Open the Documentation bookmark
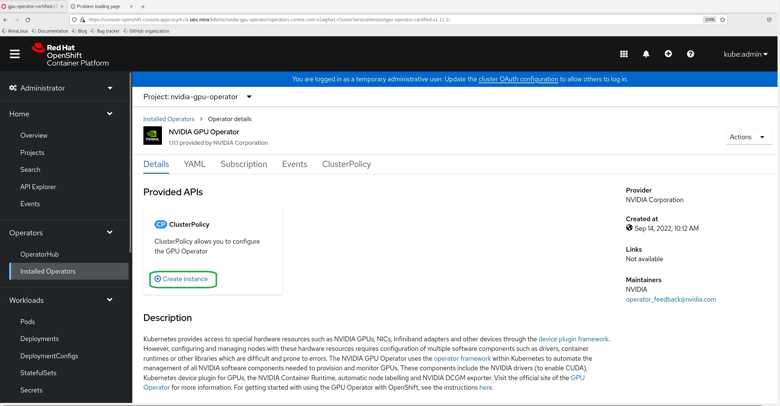Image resolution: width=780 pixels, height=406 pixels. tap(50, 31)
